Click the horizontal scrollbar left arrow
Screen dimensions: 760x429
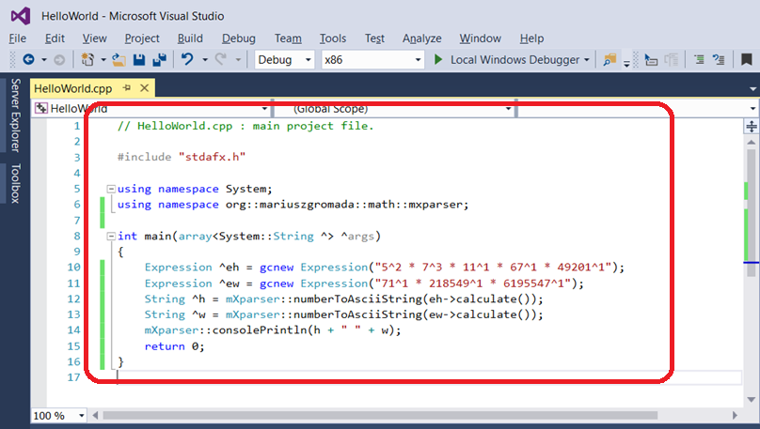pos(95,416)
